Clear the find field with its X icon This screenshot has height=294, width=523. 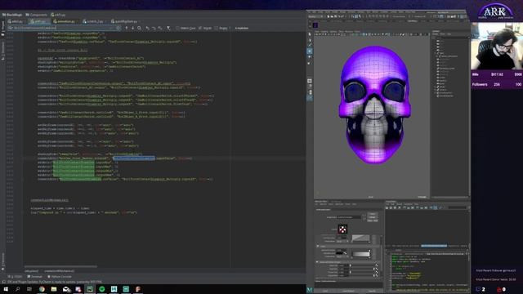click(x=118, y=28)
